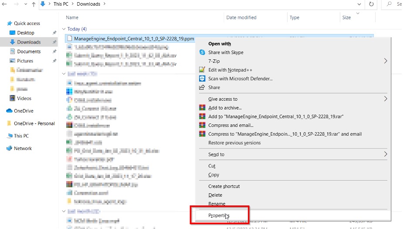Click the Share arrow icon
The image size is (403, 229).
tap(202, 87)
